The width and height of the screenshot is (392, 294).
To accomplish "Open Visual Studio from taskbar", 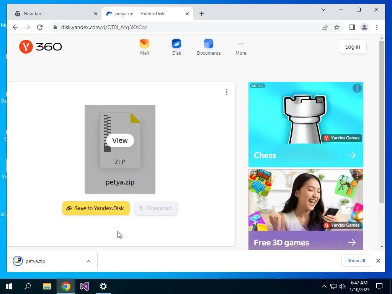I will coord(85,286).
